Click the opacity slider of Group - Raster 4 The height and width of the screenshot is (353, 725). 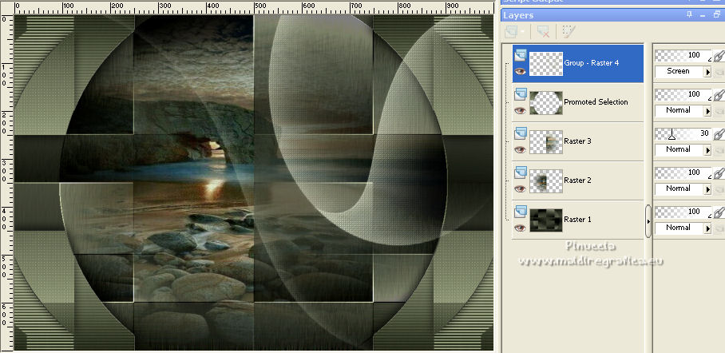pyautogui.click(x=683, y=56)
